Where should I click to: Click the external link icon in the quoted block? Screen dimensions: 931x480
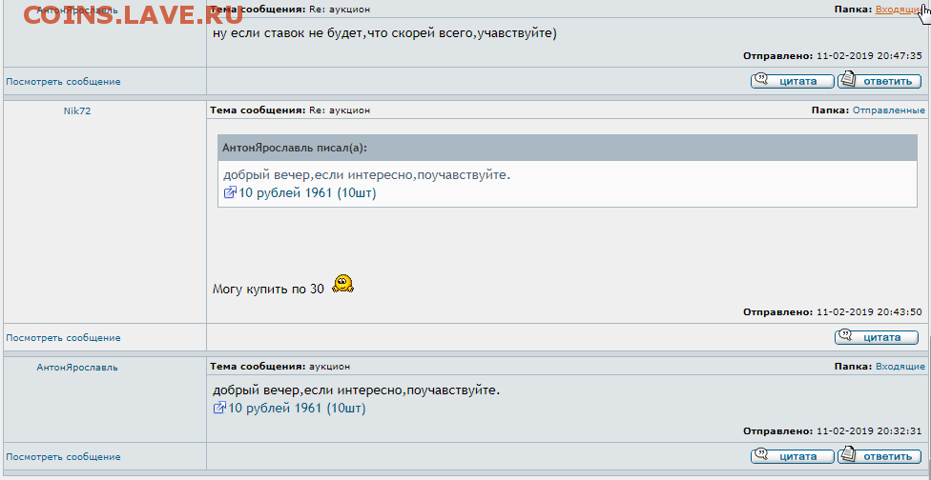230,192
